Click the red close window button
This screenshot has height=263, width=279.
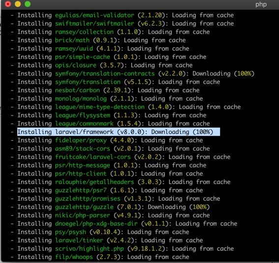pyautogui.click(x=8, y=4)
